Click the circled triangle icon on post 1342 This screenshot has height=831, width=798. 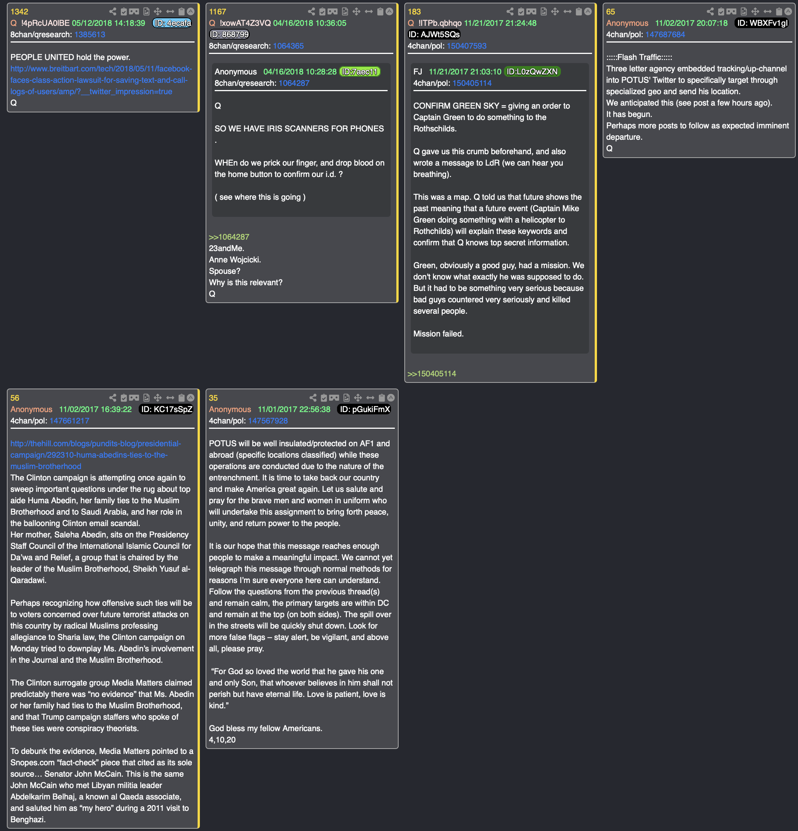(x=191, y=11)
